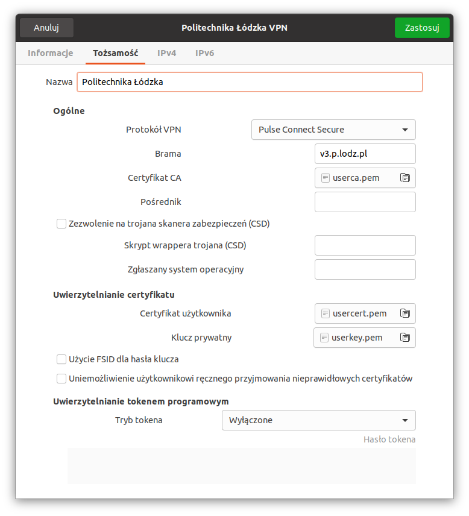Click the copy icon next to userkey.pem
The width and height of the screenshot is (469, 516).
pos(405,338)
